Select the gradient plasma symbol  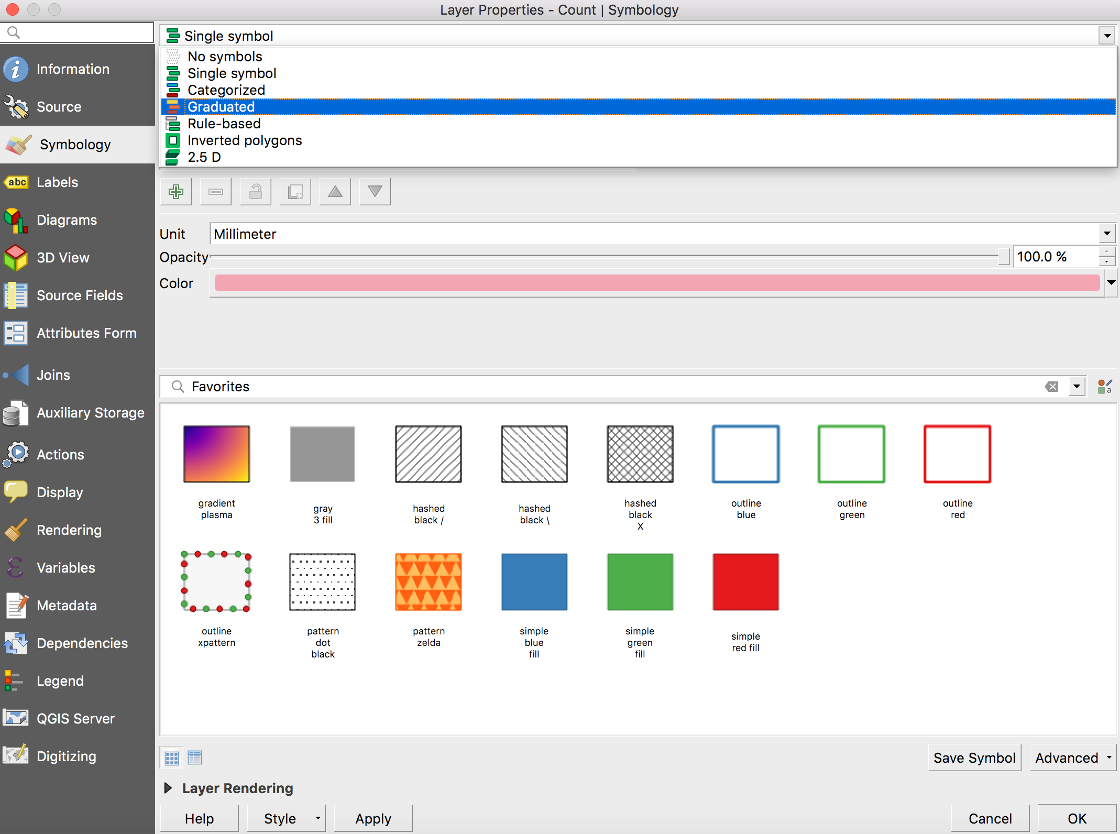point(217,454)
